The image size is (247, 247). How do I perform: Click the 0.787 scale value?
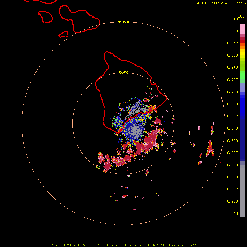[232, 80]
